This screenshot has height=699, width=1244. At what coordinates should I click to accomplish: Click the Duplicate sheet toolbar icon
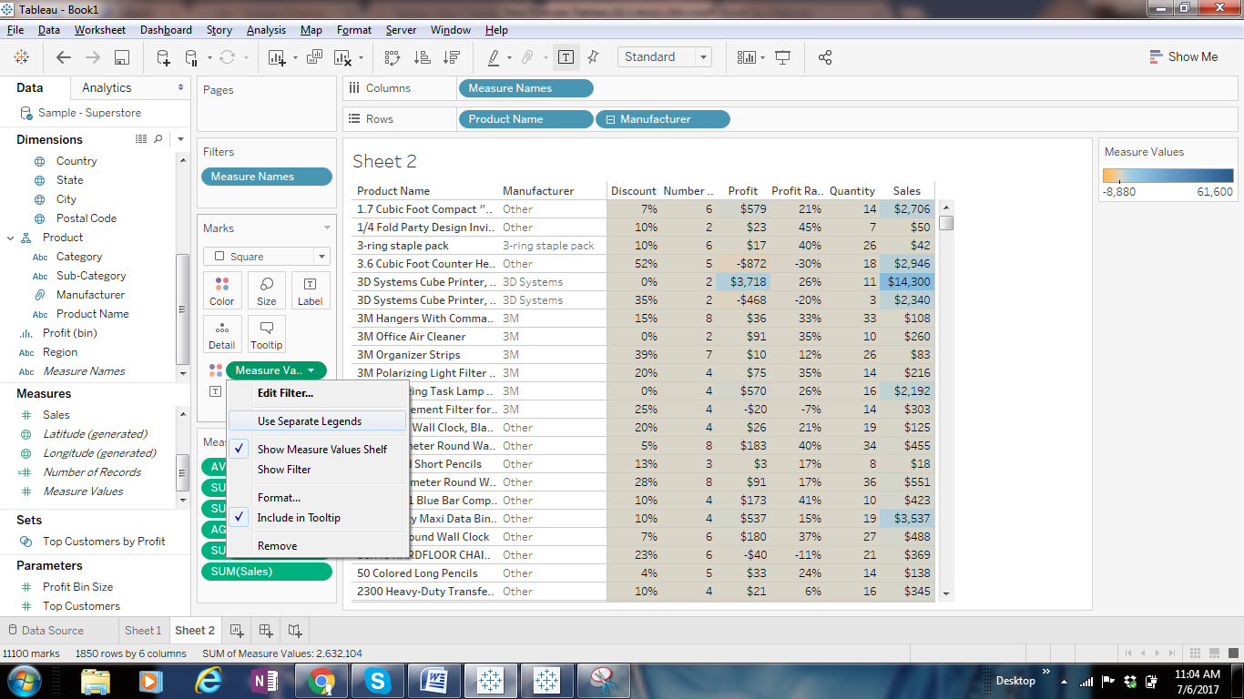314,57
